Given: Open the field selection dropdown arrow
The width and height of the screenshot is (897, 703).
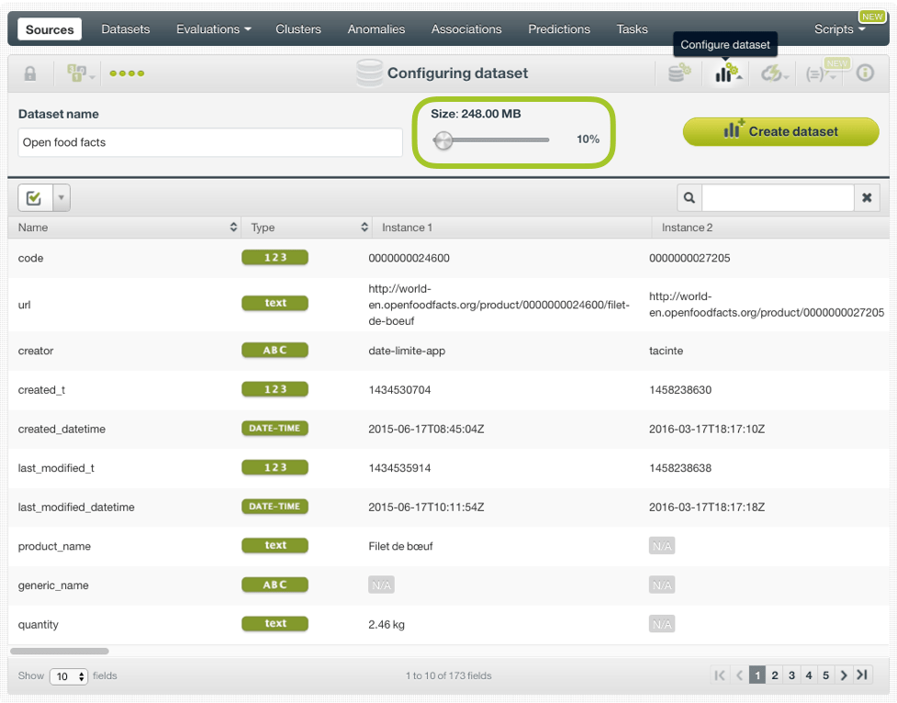Looking at the screenshot, I should coord(62,198).
